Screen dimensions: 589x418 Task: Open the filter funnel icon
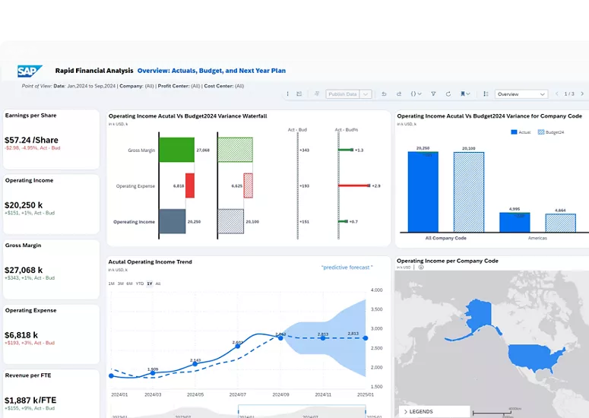point(433,94)
